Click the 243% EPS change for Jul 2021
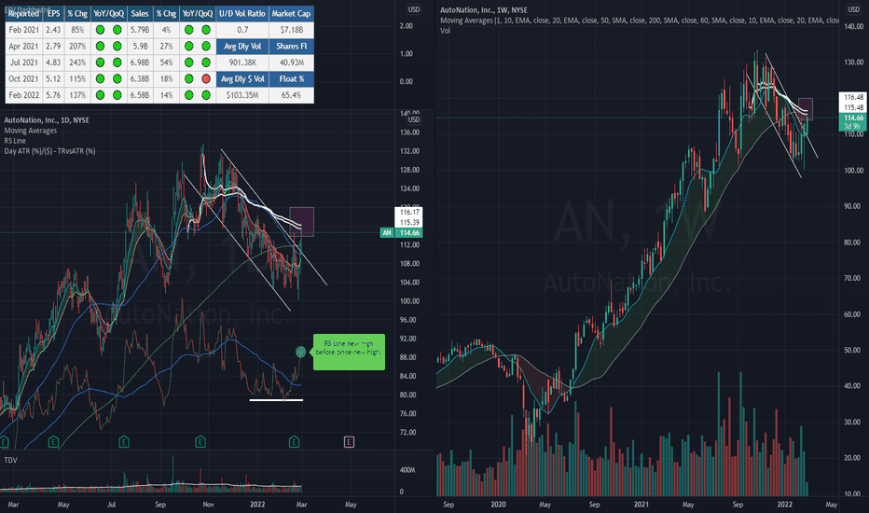The height and width of the screenshot is (513, 869). pyautogui.click(x=77, y=62)
